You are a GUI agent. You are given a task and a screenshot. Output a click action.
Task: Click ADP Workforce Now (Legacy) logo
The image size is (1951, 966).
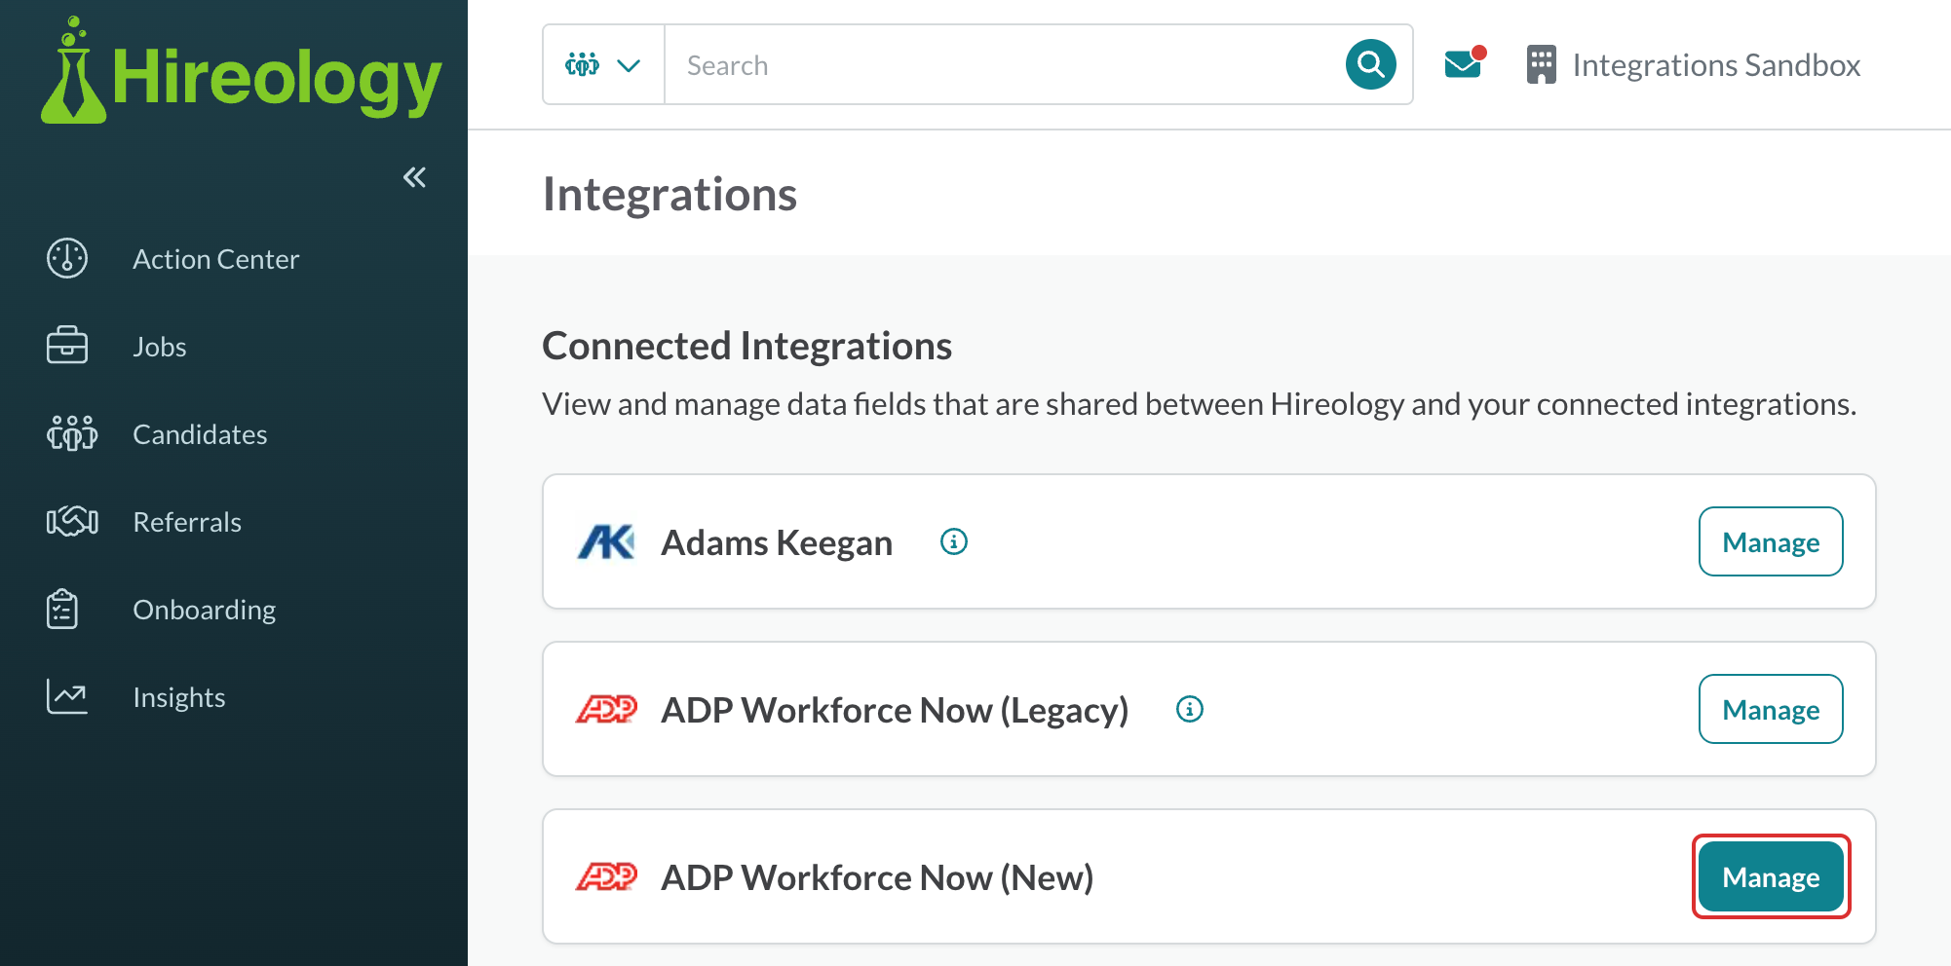[606, 709]
